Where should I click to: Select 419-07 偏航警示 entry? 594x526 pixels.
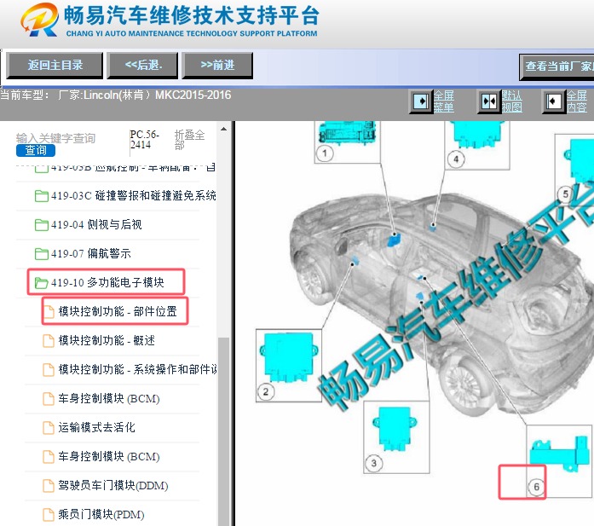[91, 253]
